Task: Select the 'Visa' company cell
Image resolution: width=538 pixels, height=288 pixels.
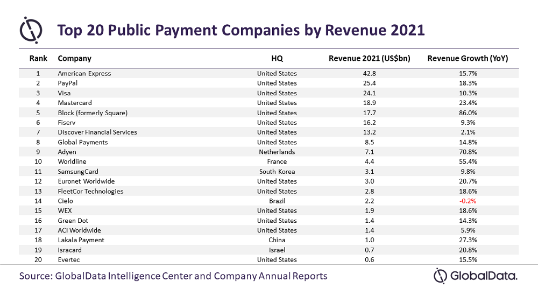Action: click(64, 93)
